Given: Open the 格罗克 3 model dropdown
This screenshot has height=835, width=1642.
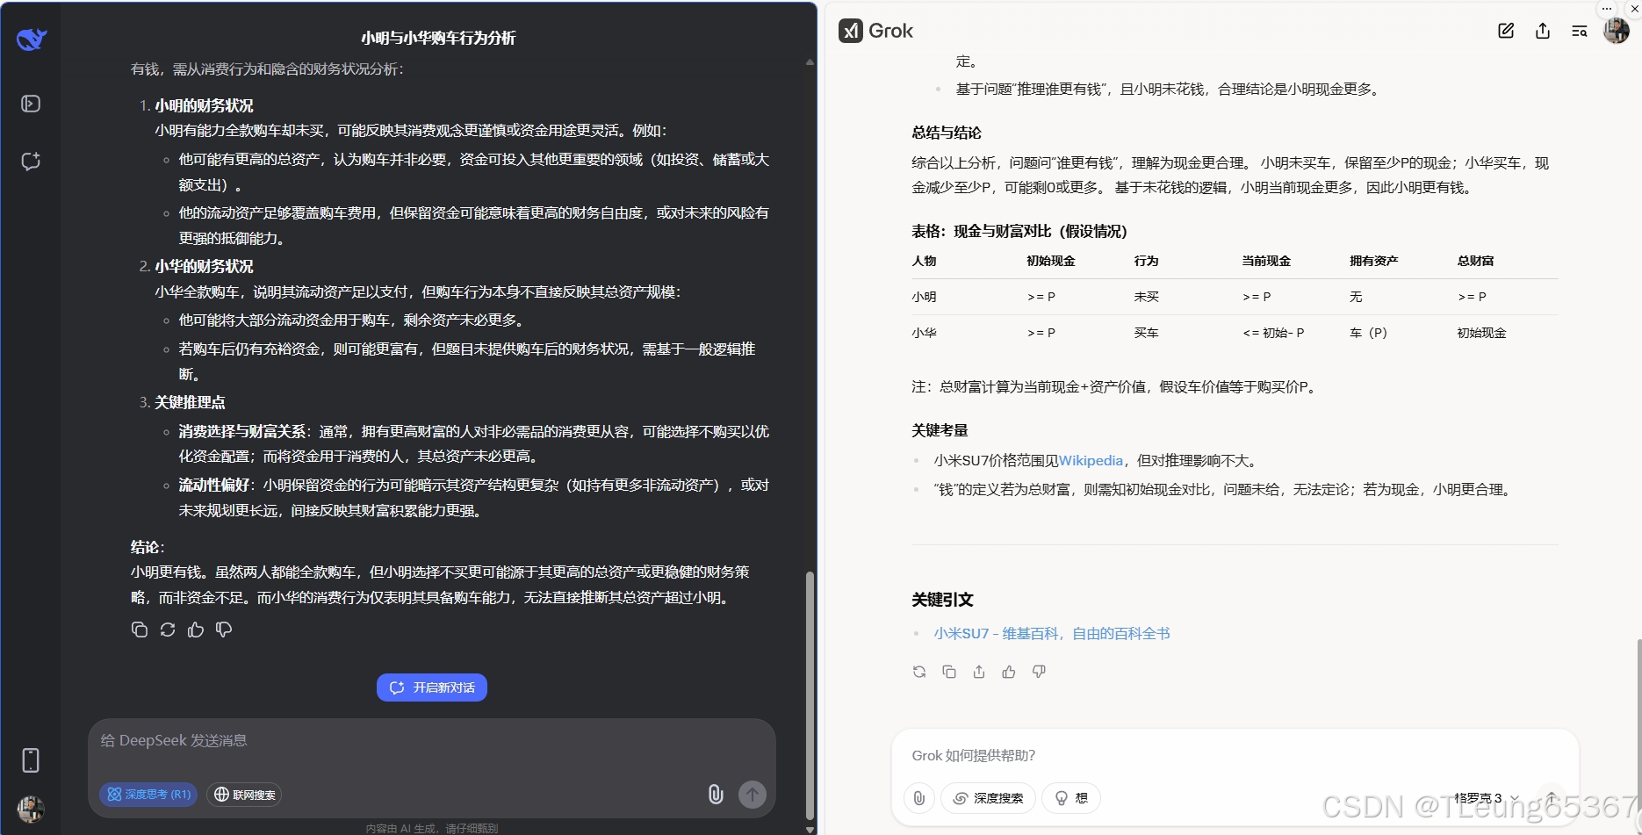Looking at the screenshot, I should point(1487,798).
